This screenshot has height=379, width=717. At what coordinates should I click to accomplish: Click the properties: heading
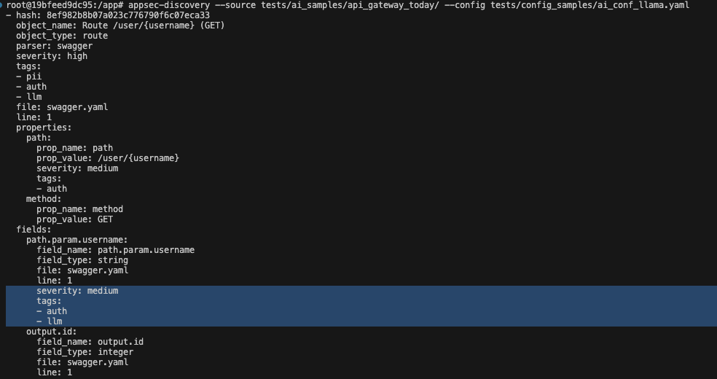44,128
